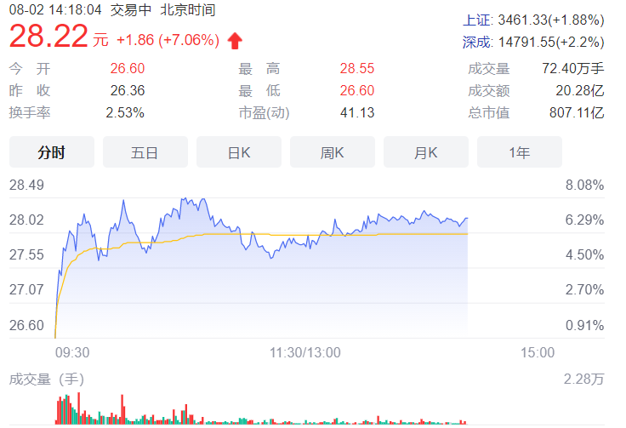
Task: Click the 09:30 time axis label
Action: coord(72,352)
